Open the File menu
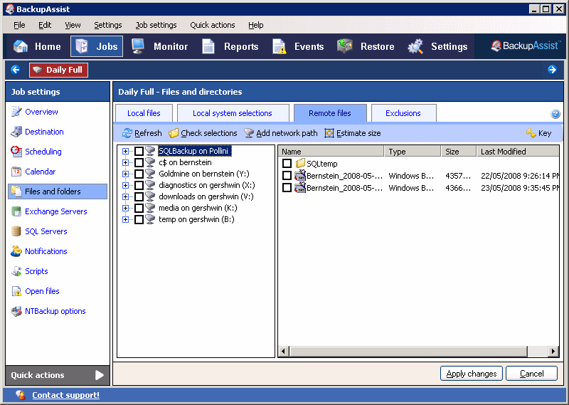 point(19,25)
